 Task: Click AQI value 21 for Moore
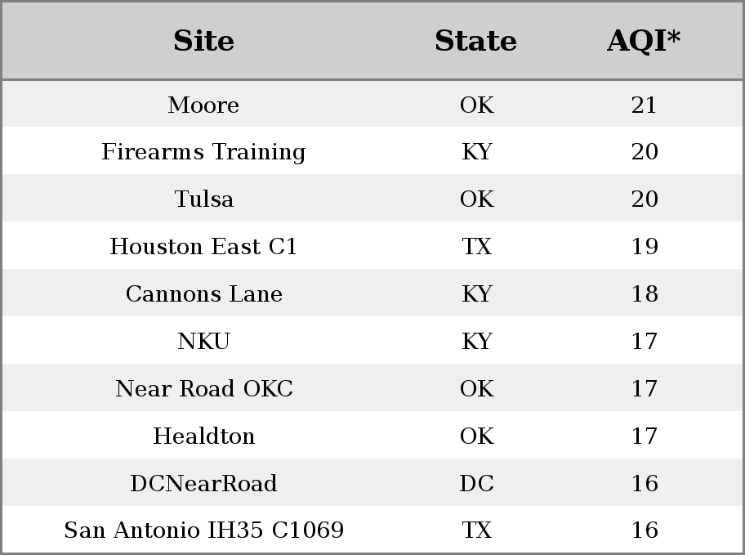644,105
